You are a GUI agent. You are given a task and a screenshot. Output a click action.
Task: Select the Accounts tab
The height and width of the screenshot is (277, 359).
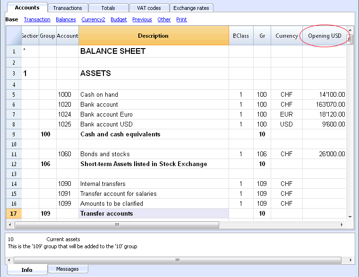[27, 8]
